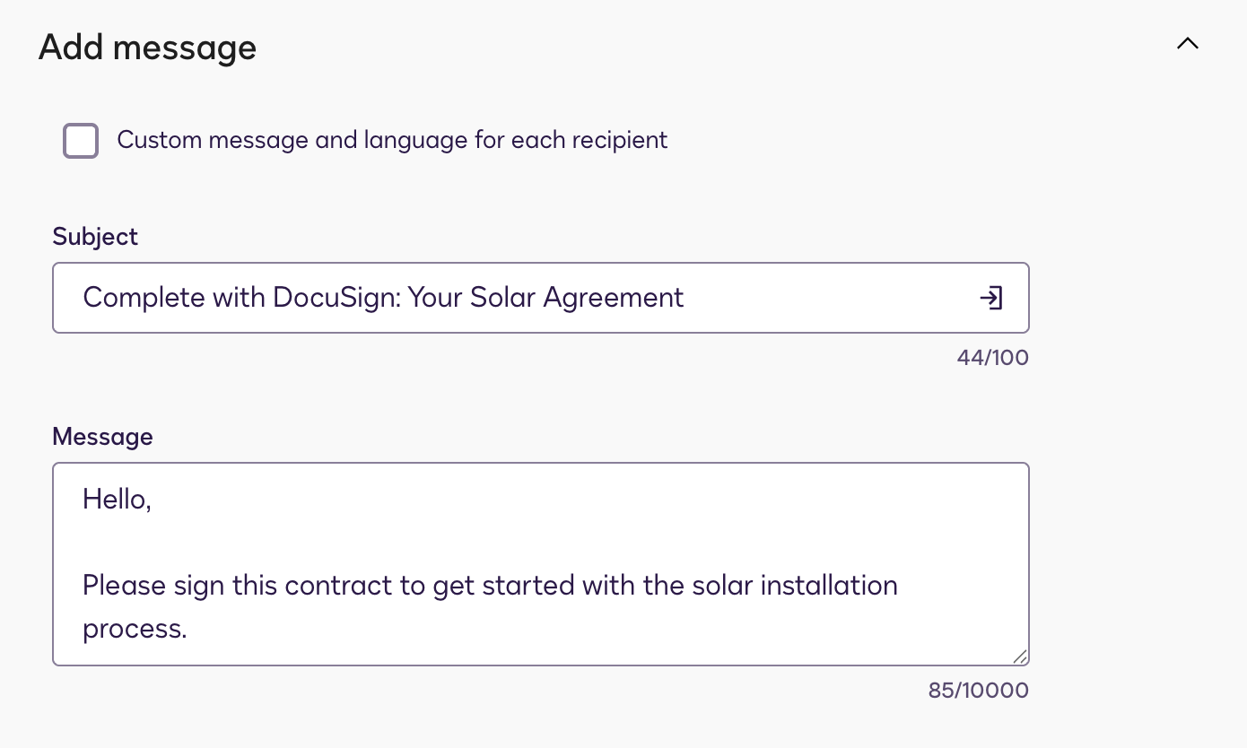Click the "Add message" section heading
The width and height of the screenshot is (1247, 748).
click(147, 47)
